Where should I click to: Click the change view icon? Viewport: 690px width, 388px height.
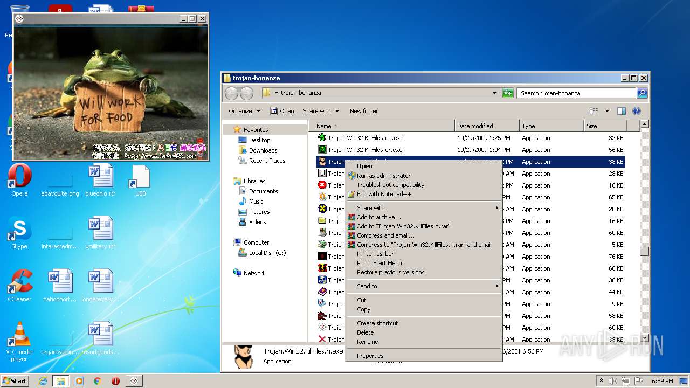tap(594, 111)
